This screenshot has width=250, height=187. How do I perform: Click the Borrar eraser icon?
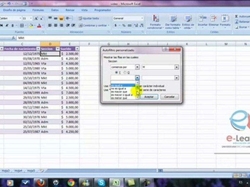point(236,27)
